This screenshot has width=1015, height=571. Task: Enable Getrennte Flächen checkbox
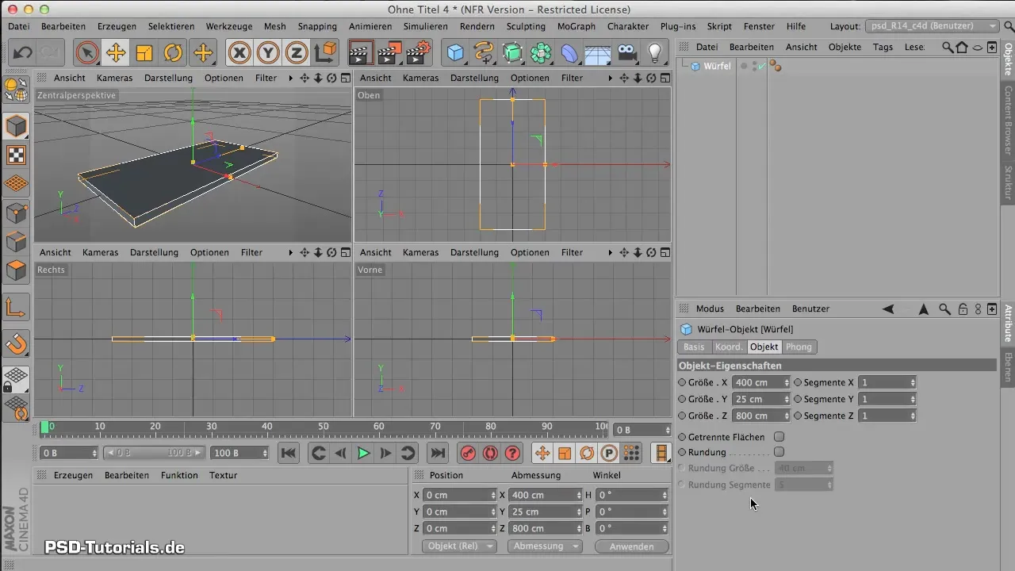click(x=779, y=437)
